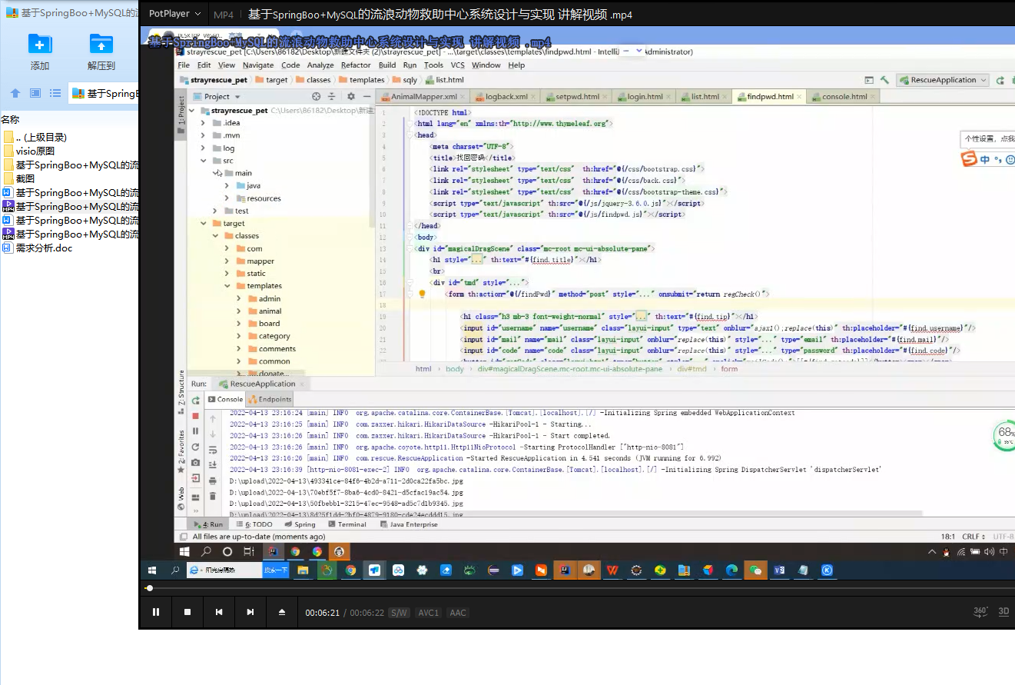The width and height of the screenshot is (1015, 685).
Task: Collapse the src folder
Action: pyautogui.click(x=204, y=161)
